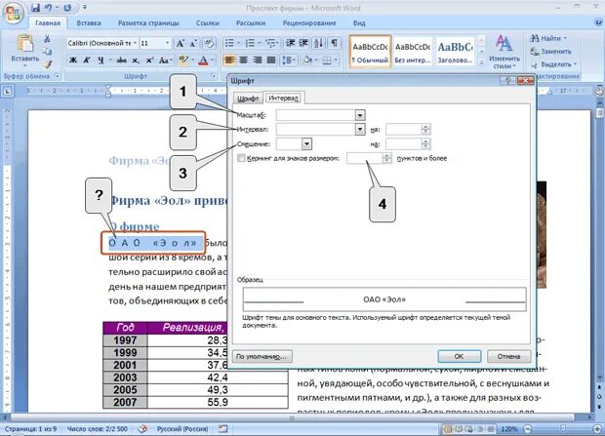Screen dimensions: 605x436
Task: Decrease font size with the shrink icon
Action: pos(193,43)
